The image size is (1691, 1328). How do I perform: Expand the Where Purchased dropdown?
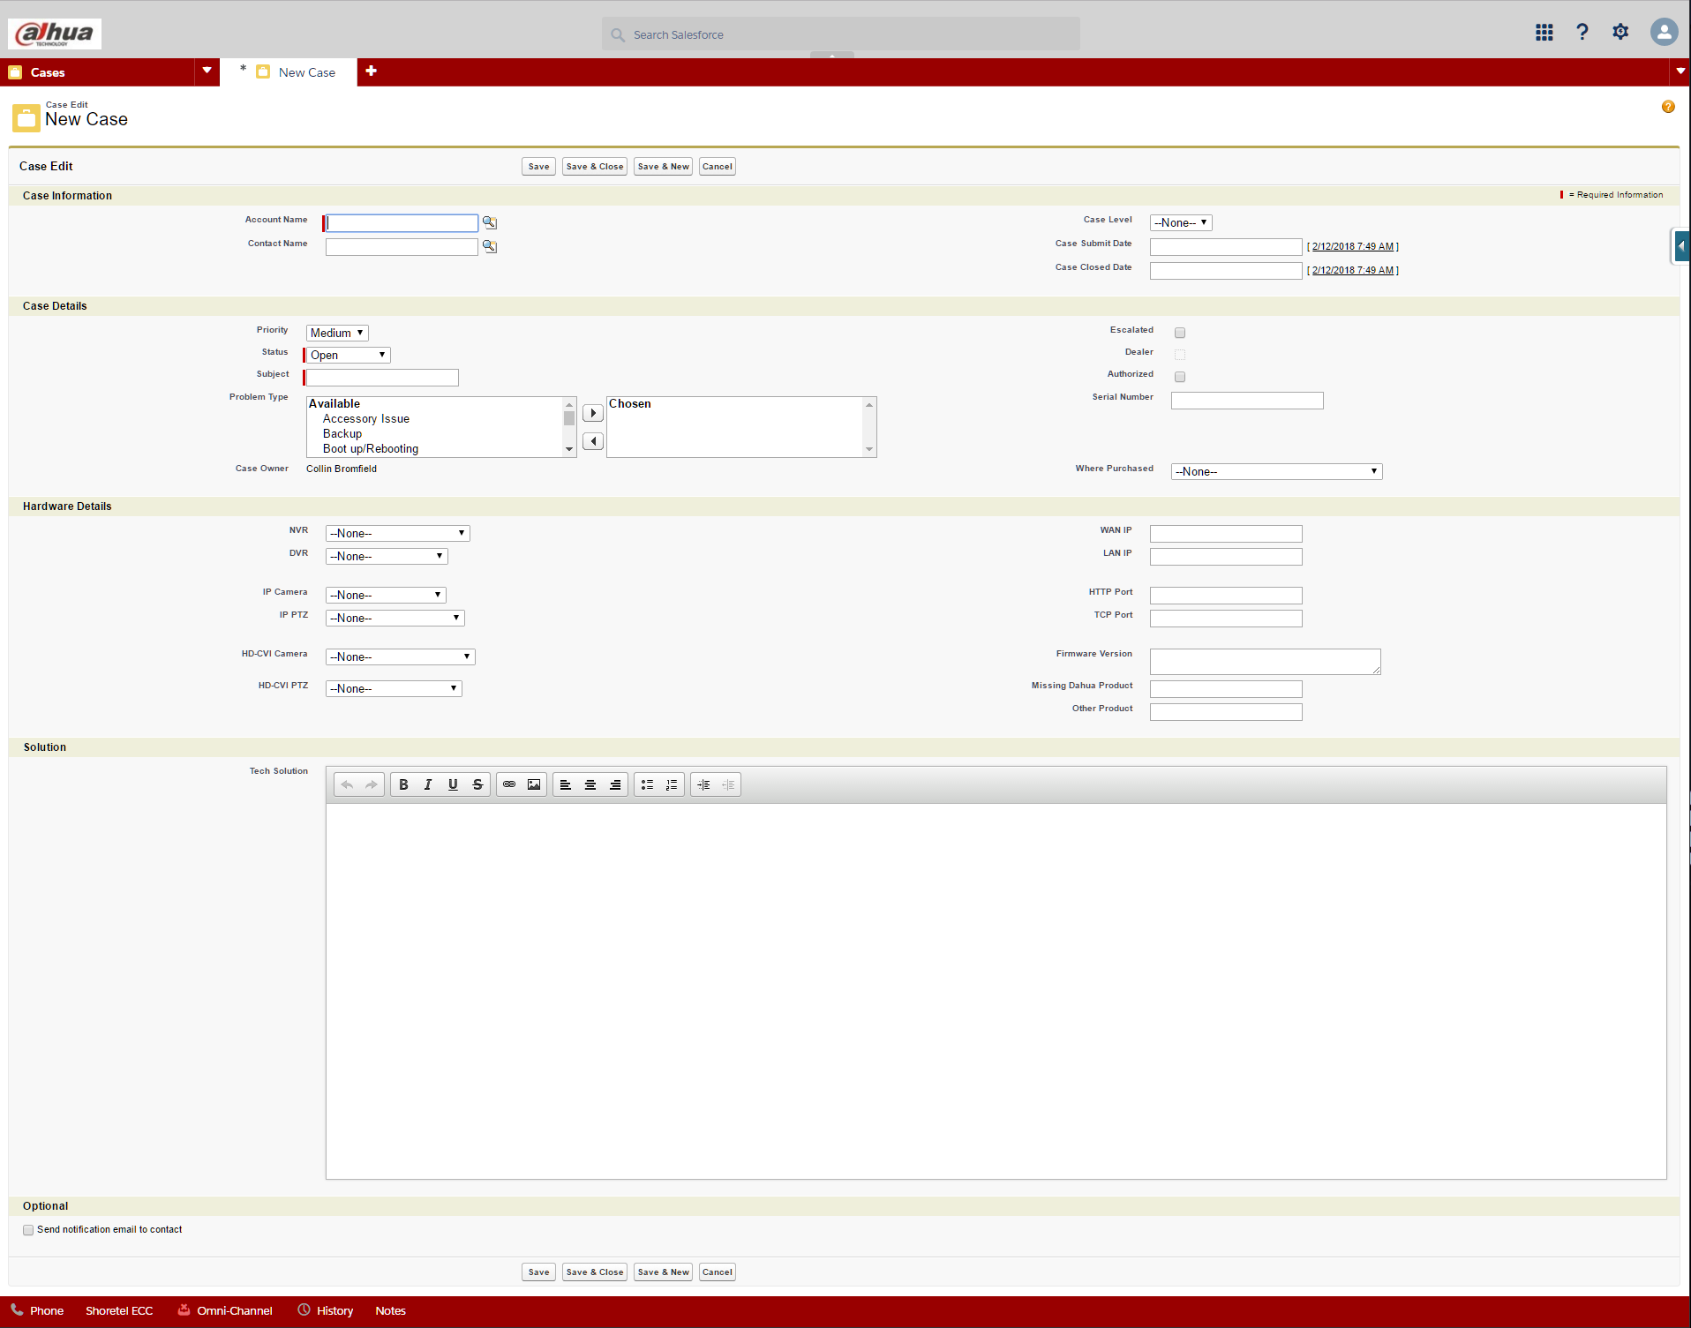(x=1276, y=471)
